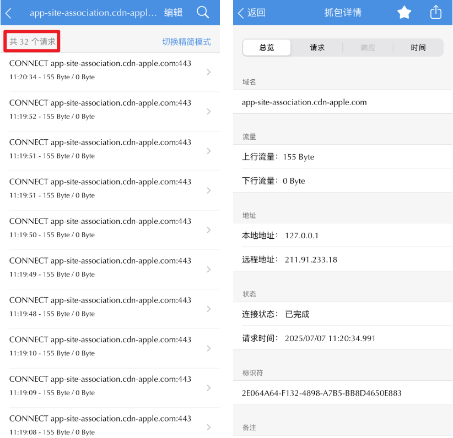Switch to the 请求 tab
Viewport: 453px width, 438px height.
click(x=317, y=47)
